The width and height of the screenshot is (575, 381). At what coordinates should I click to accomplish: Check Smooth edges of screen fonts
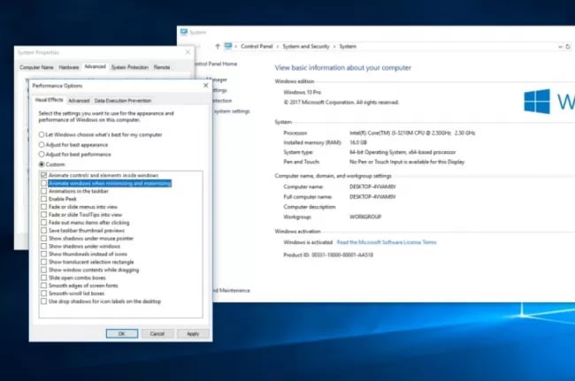click(44, 286)
